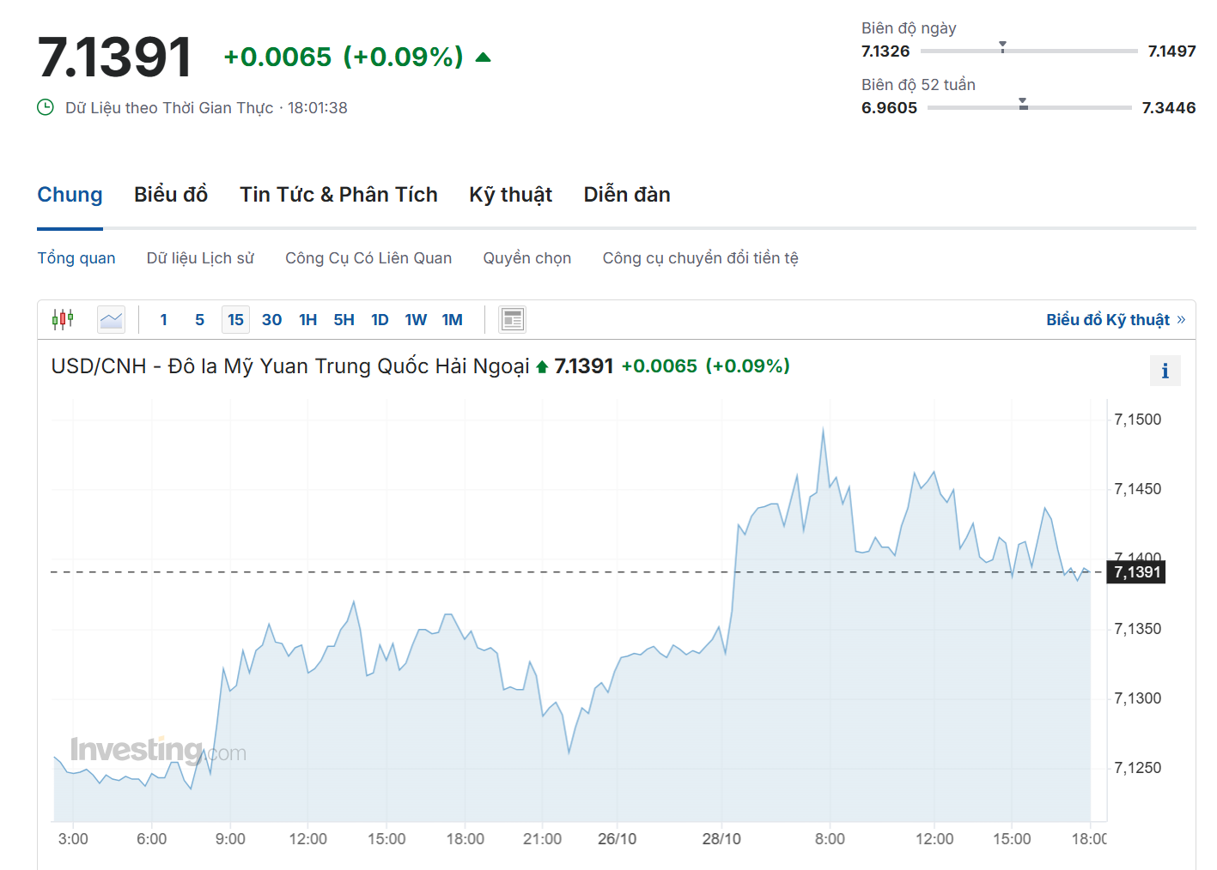This screenshot has height=870, width=1217.
Task: Switch chart to 1D interval
Action: tap(380, 320)
